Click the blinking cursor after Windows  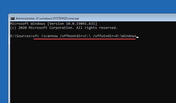click(x=137, y=37)
